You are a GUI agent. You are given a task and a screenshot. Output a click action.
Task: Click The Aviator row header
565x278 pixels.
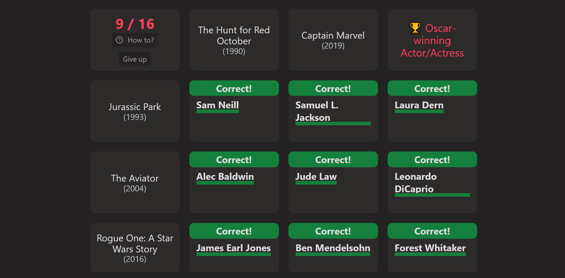pyautogui.click(x=135, y=183)
